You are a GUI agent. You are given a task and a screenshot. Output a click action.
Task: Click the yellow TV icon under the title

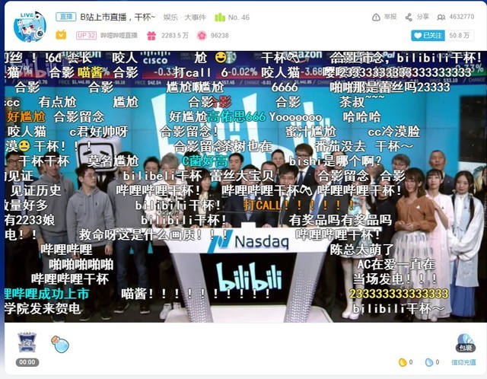61,35
